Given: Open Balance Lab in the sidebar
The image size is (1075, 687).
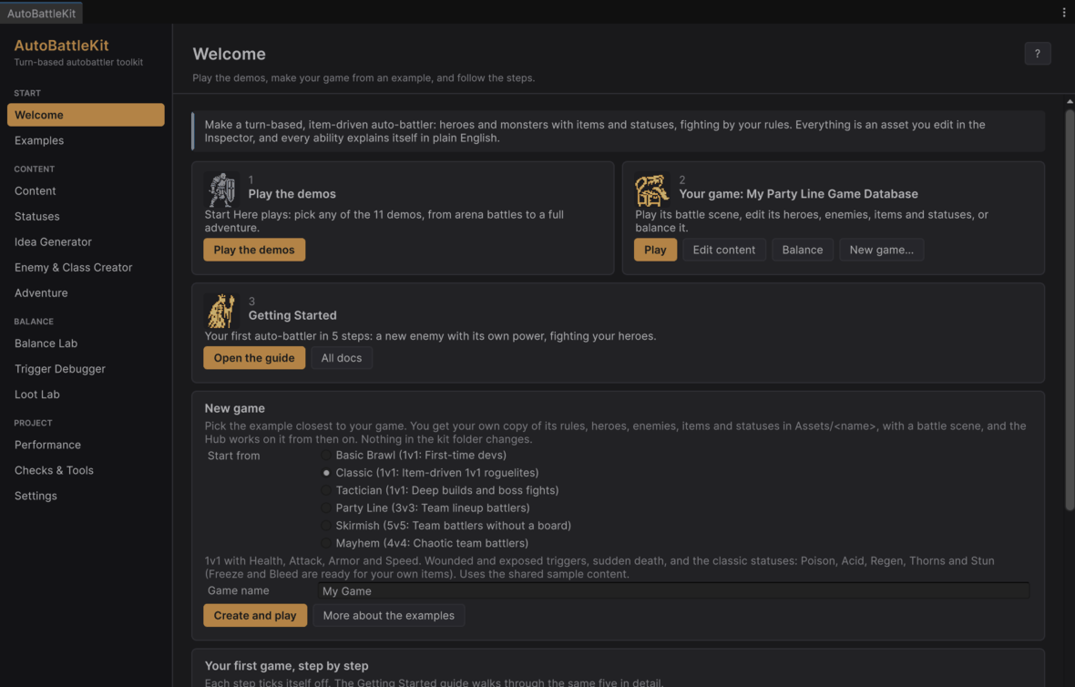Looking at the screenshot, I should click(86, 343).
